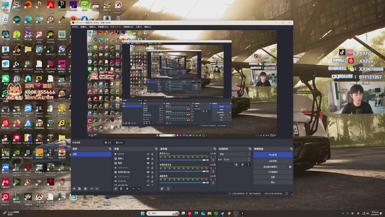This screenshot has width=385, height=217.
Task: Adjust the 桌面音频 volume slider
Action: point(183,183)
